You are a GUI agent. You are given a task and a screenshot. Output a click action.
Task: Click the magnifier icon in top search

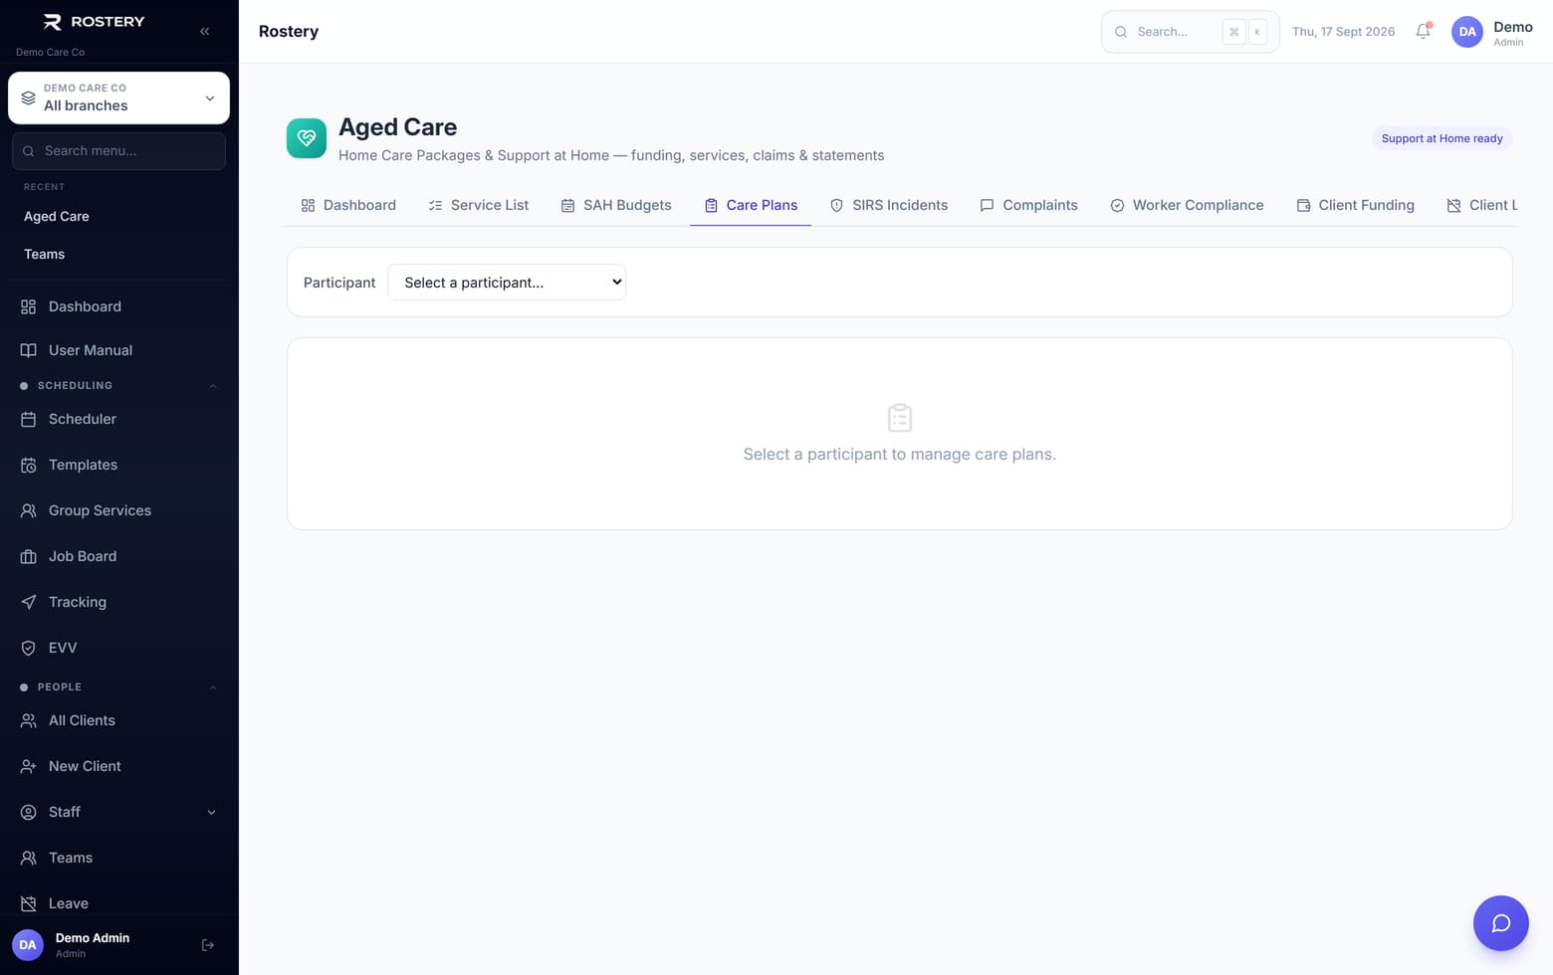[1121, 32]
